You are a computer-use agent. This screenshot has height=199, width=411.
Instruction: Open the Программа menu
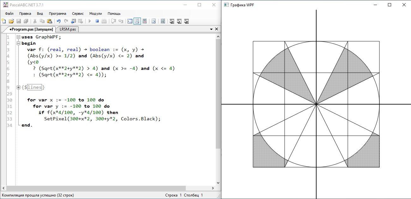[57, 14]
